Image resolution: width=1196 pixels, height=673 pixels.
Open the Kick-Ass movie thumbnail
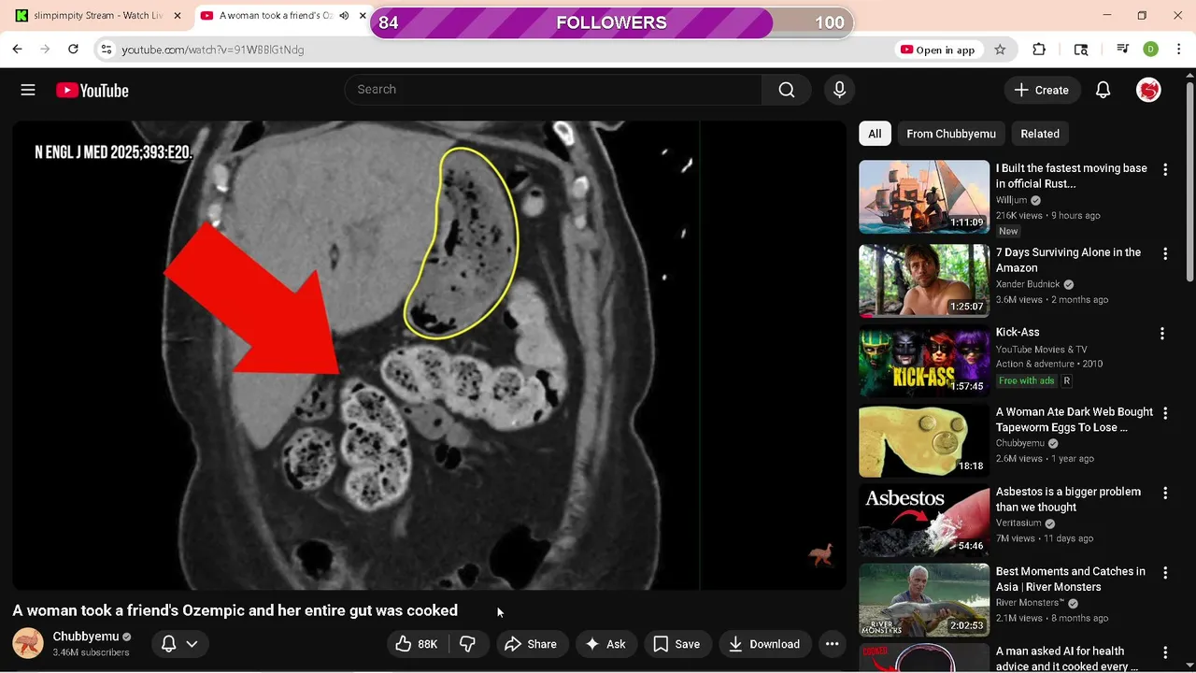924,361
